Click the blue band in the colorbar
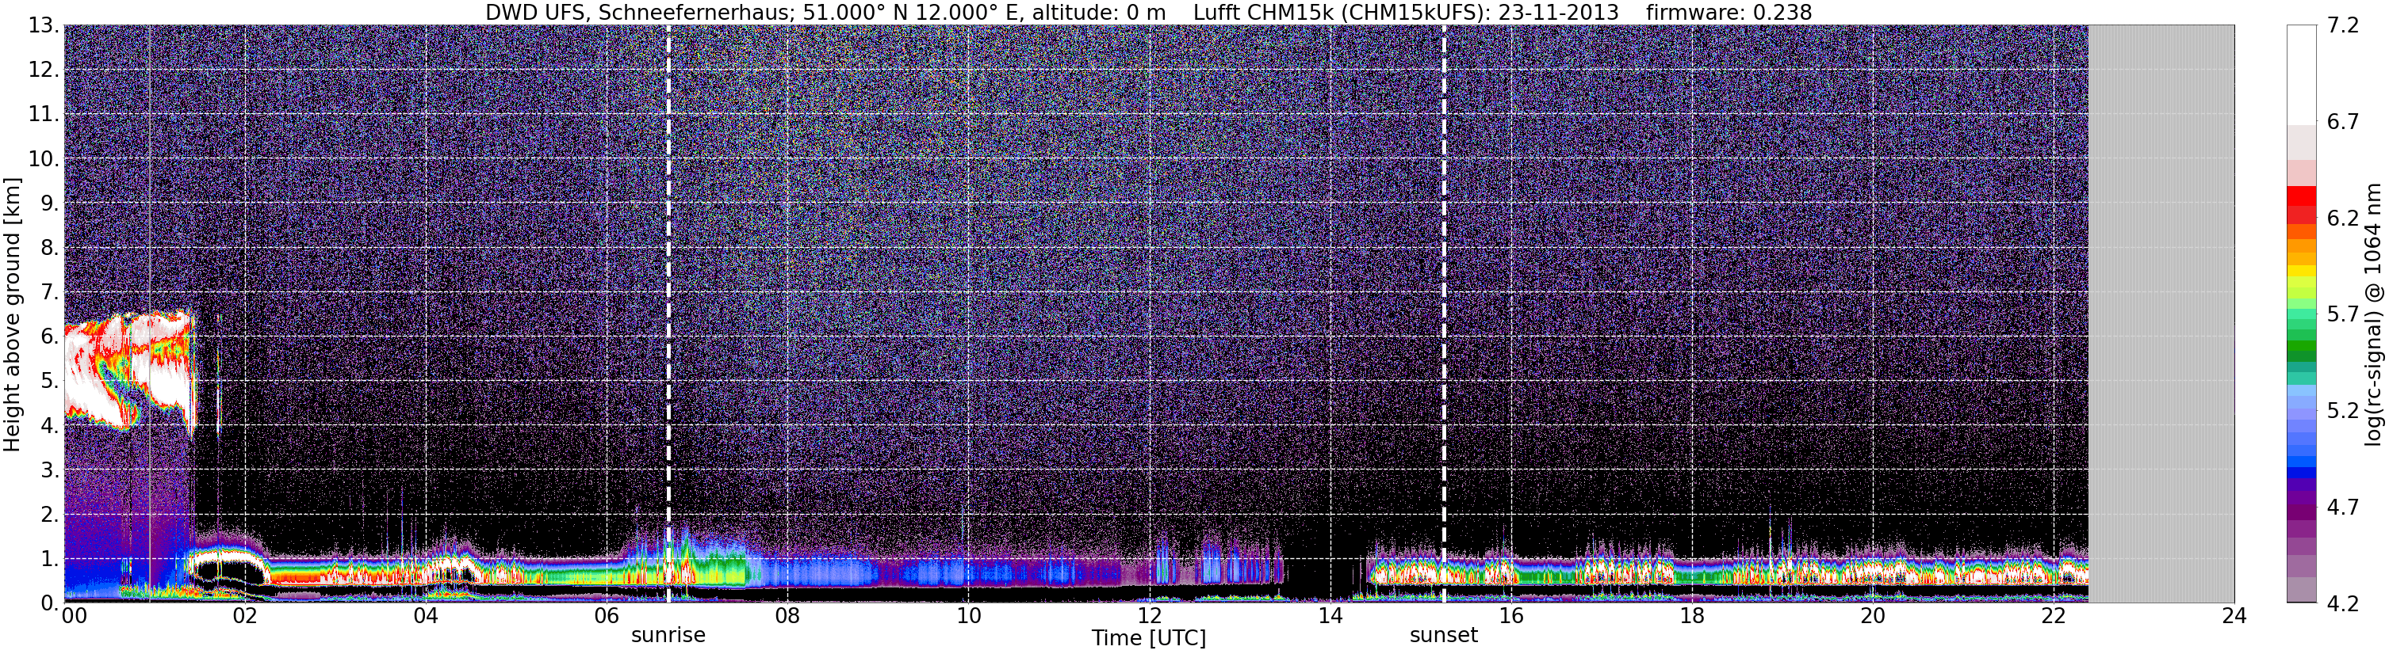The height and width of the screenshot is (654, 2389). [x=2301, y=462]
